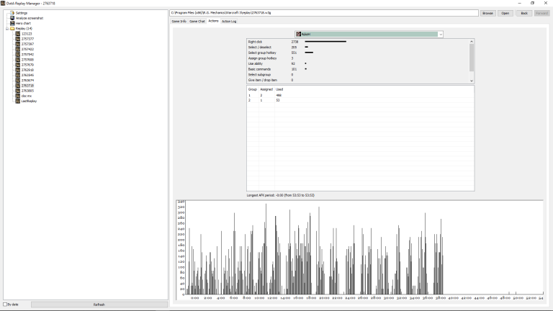Switch to the Game Info tab
The width and height of the screenshot is (553, 311).
179,21
